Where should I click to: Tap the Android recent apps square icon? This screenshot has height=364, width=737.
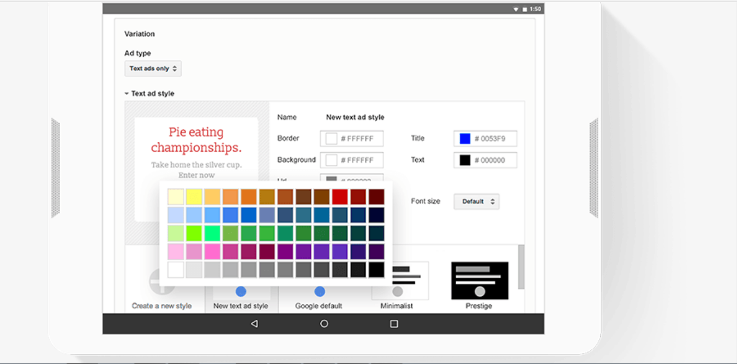pos(394,324)
